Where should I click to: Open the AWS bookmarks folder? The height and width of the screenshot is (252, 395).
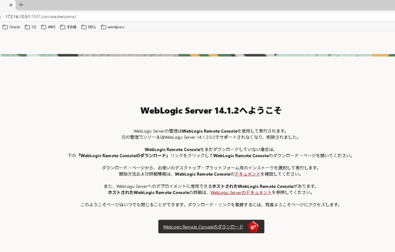(48, 27)
